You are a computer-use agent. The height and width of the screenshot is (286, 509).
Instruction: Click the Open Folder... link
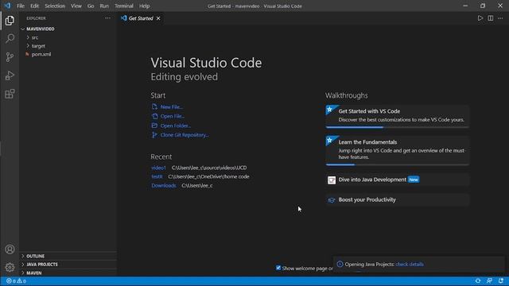176,126
